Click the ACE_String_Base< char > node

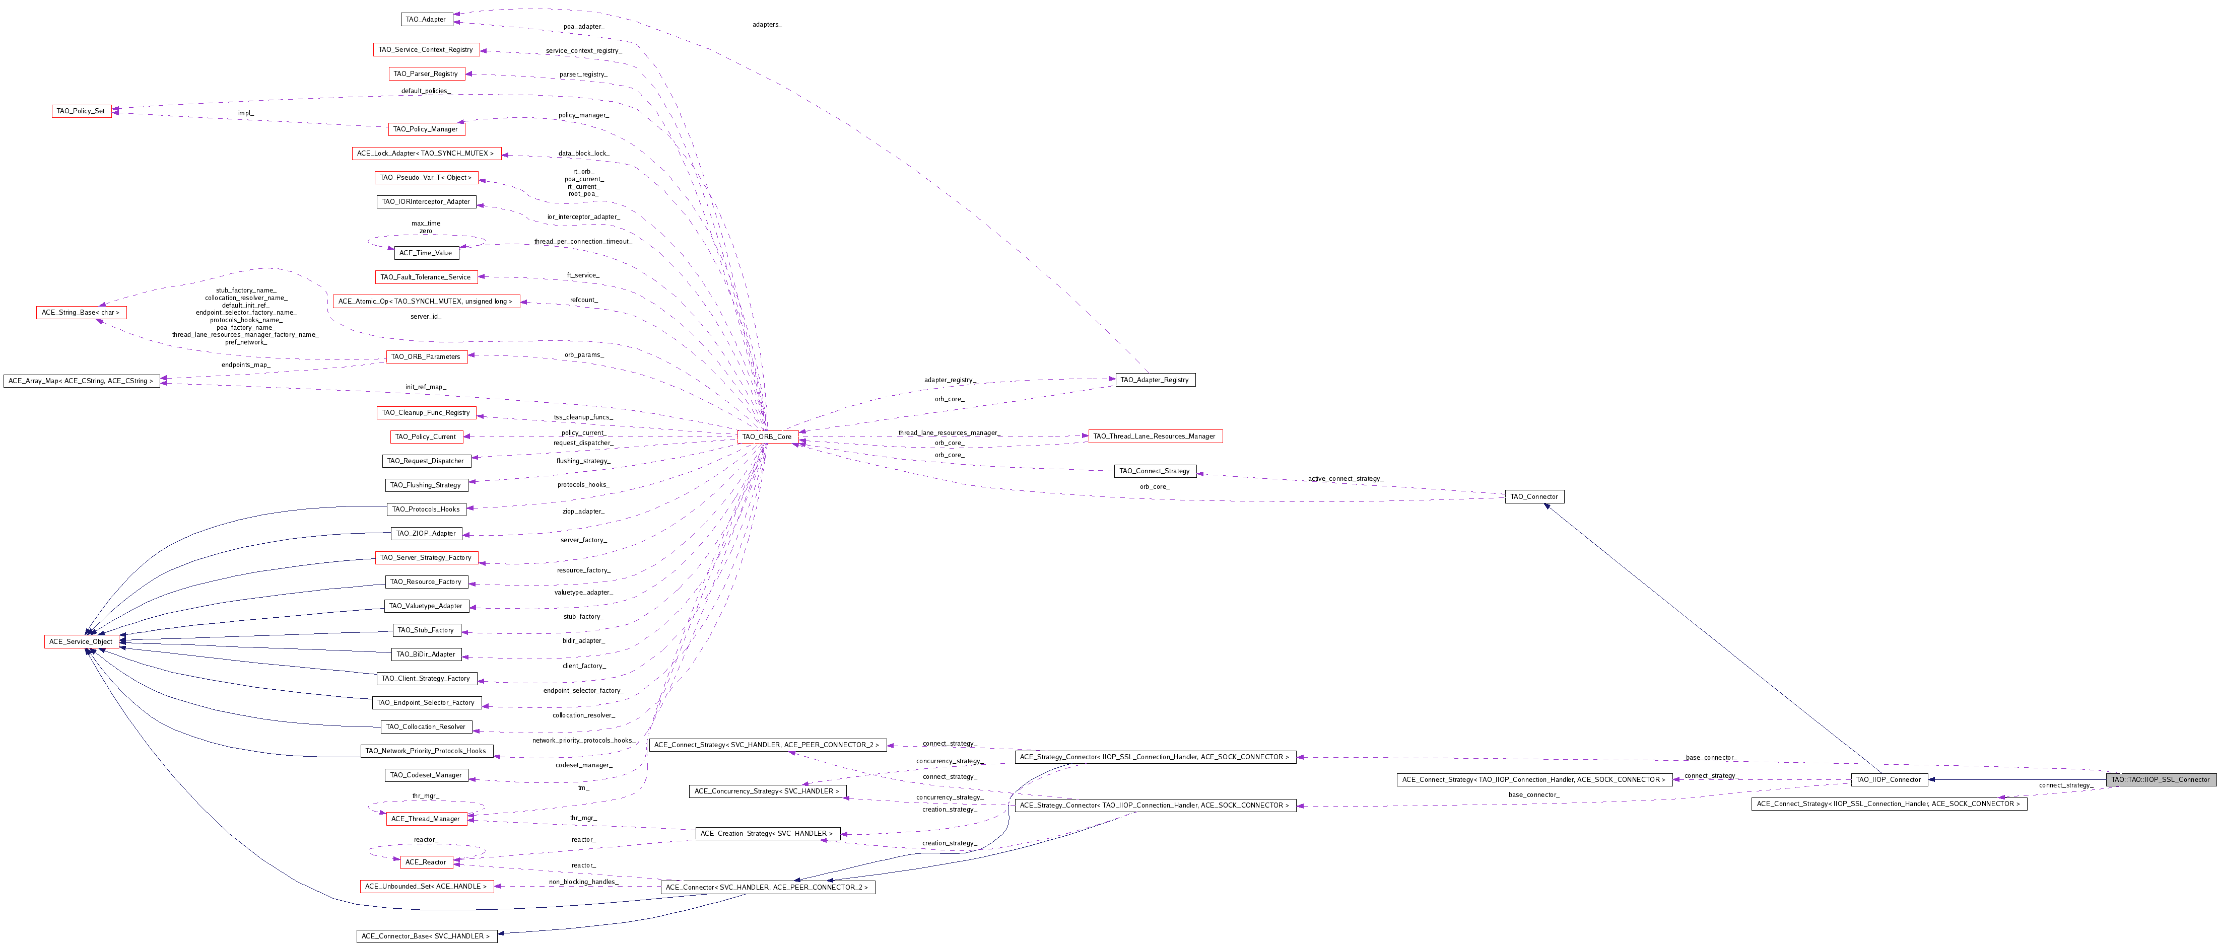tap(81, 313)
